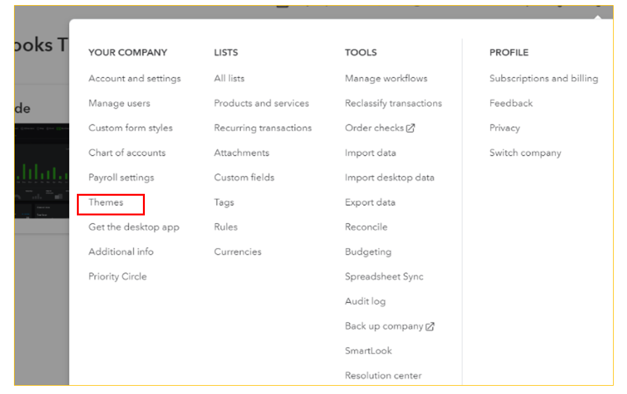The height and width of the screenshot is (394, 627).
Task: Open Priority Circle
Action: click(x=118, y=276)
